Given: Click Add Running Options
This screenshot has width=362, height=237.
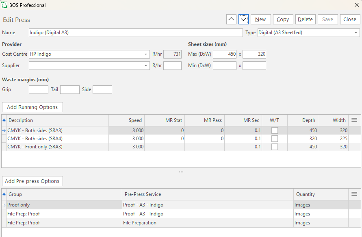Looking at the screenshot, I should (x=33, y=107).
